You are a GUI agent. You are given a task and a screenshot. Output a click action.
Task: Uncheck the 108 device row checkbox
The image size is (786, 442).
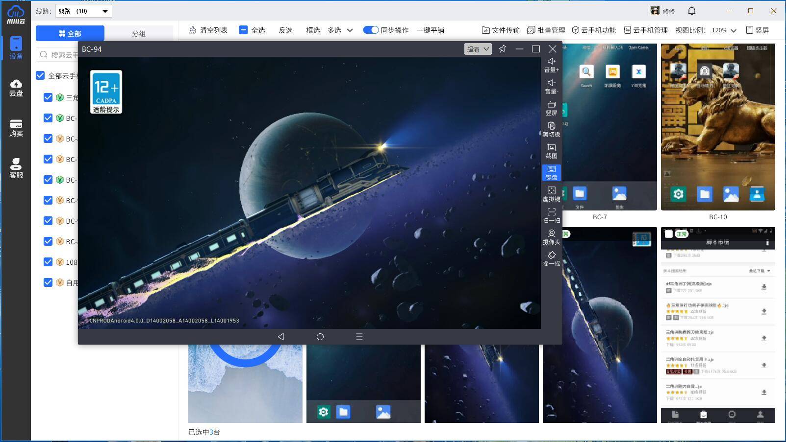click(x=48, y=262)
